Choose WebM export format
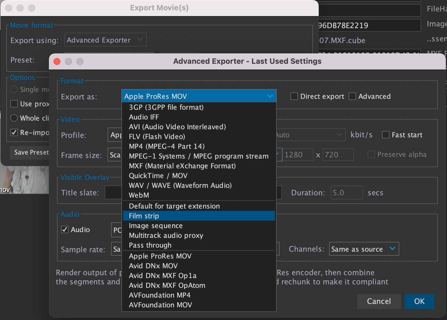This screenshot has height=320, width=447. pyautogui.click(x=199, y=195)
